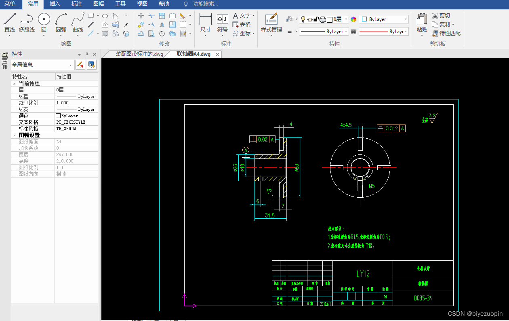Select the arrow drawing tool icon

(126, 25)
